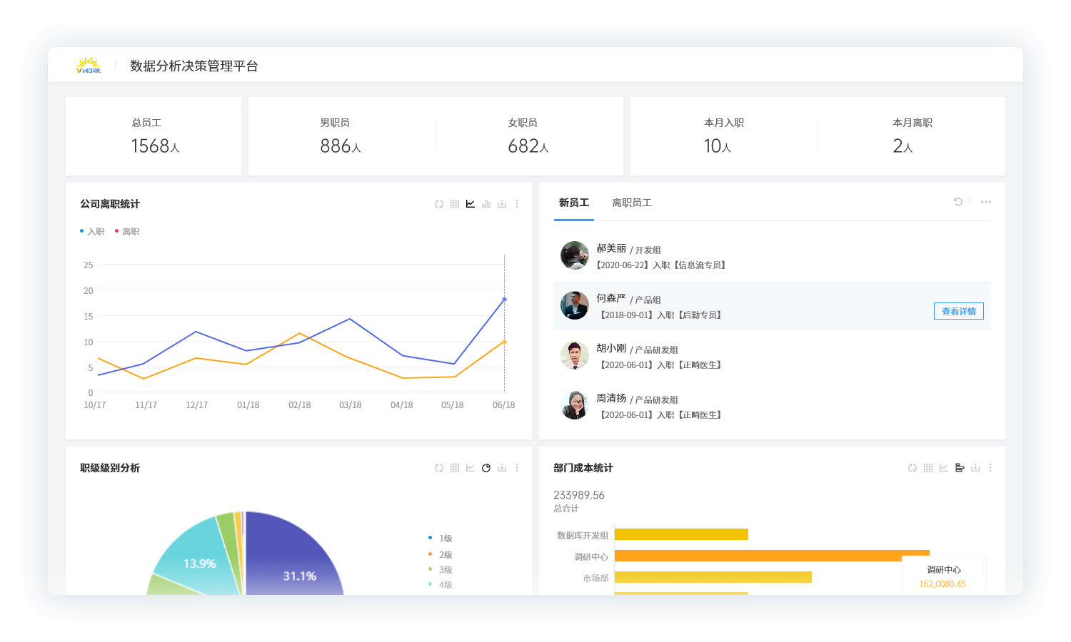
Task: Click the 数据分析决策管理平台 title
Action: [x=194, y=66]
